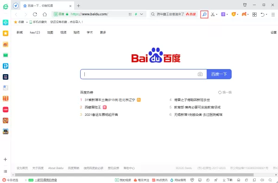The height and width of the screenshot is (183, 278).
Task: Click the purple extension toolbar icon
Action: (x=223, y=14)
